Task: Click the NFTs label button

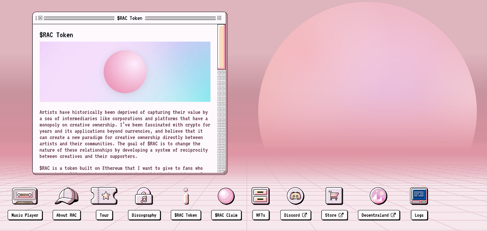Action: pos(261,215)
